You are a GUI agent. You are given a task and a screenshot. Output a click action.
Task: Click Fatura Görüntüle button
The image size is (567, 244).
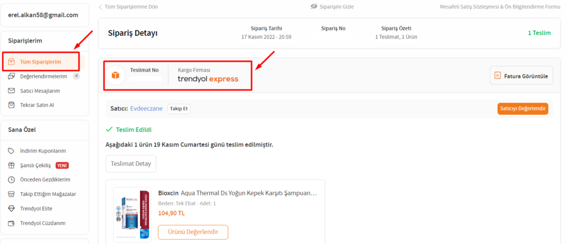coord(521,75)
